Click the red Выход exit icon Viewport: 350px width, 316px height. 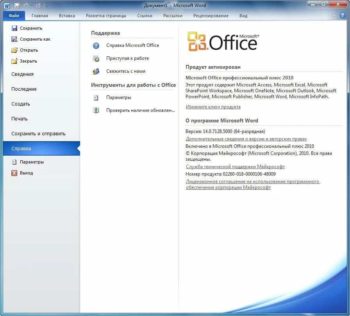pos(14,173)
